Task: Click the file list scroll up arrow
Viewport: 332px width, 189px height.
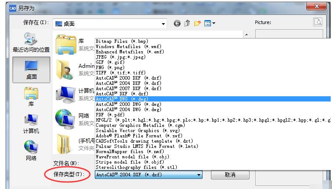Action: tap(246, 35)
